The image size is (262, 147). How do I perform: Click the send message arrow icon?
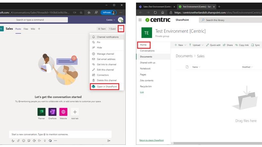click(x=109, y=141)
